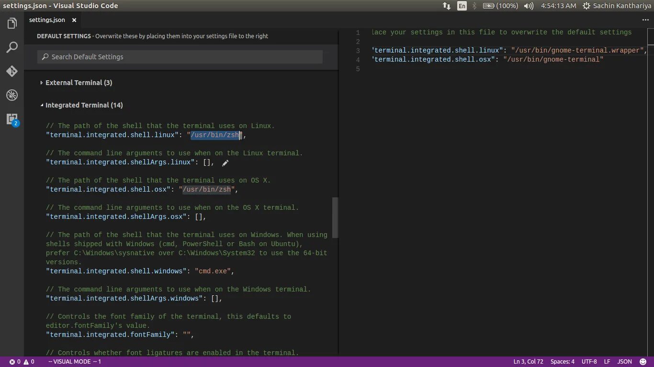
Task: Open the Explorer view in activity bar
Action: click(12, 23)
